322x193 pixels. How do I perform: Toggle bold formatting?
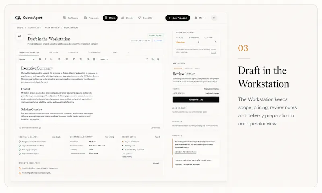tap(40, 59)
